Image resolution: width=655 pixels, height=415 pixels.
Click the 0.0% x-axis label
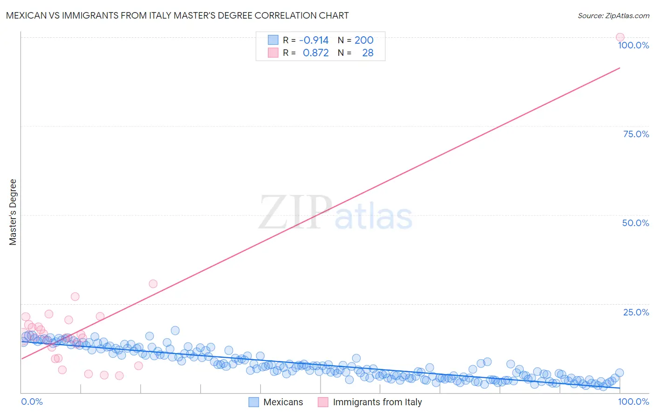point(32,402)
